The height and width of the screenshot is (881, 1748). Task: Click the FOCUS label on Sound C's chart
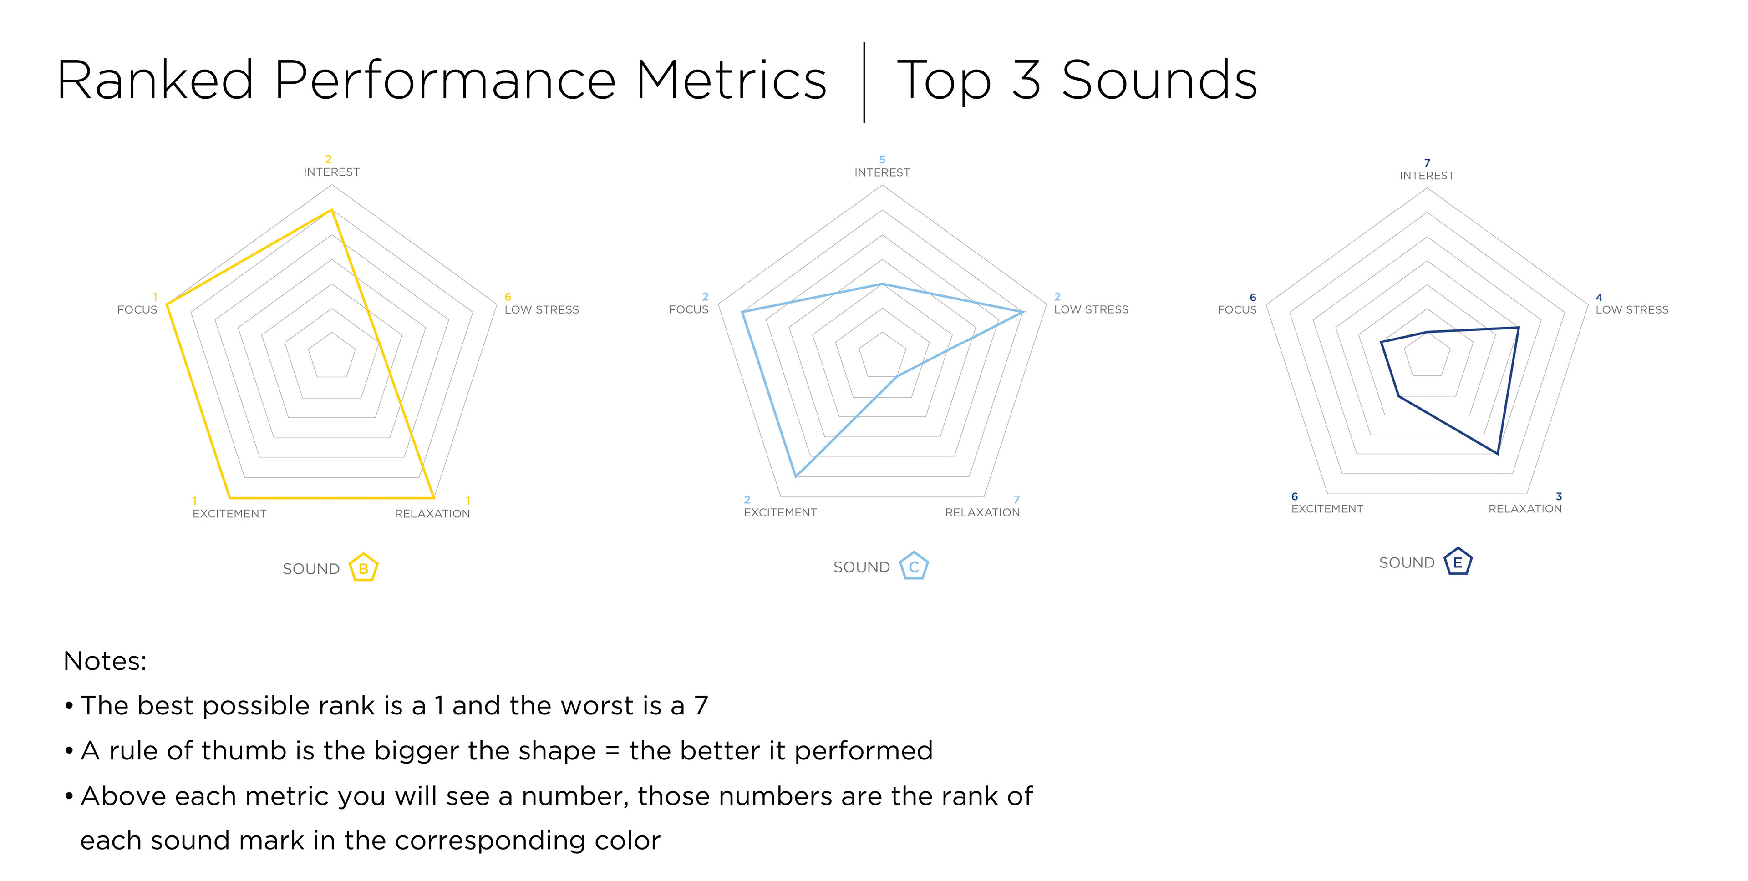(688, 310)
